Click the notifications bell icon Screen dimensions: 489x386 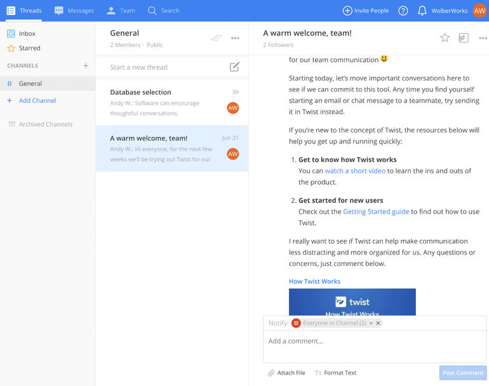click(422, 11)
